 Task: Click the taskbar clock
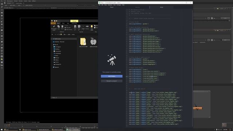225,130
